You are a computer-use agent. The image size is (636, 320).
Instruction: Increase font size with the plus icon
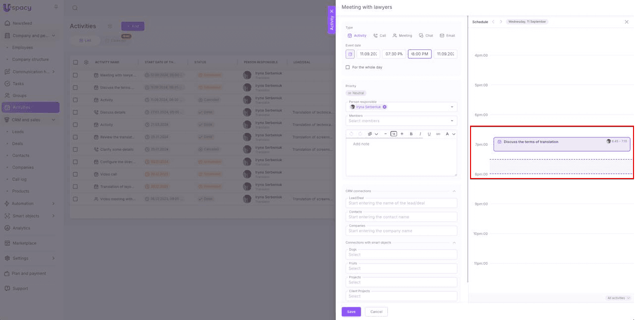(x=402, y=134)
